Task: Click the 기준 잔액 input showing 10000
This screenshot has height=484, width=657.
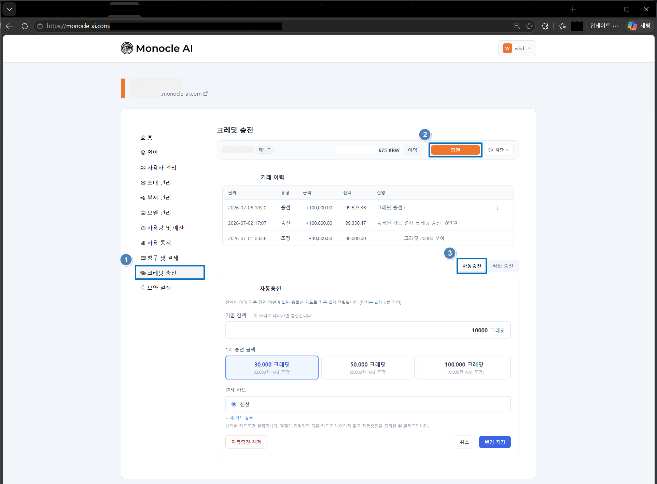Action: (x=368, y=330)
